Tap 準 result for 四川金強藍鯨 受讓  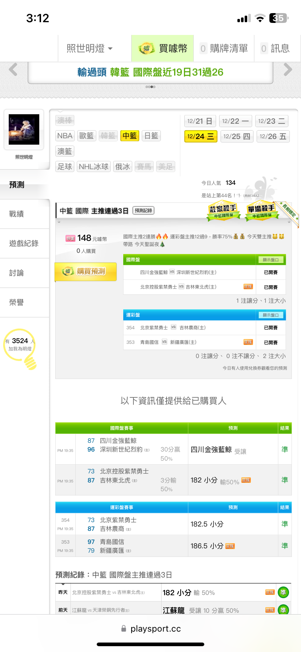[285, 449]
